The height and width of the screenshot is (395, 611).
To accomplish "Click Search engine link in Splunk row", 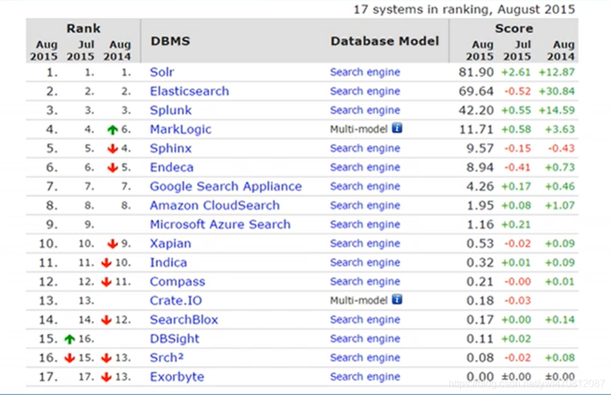I will (364, 110).
